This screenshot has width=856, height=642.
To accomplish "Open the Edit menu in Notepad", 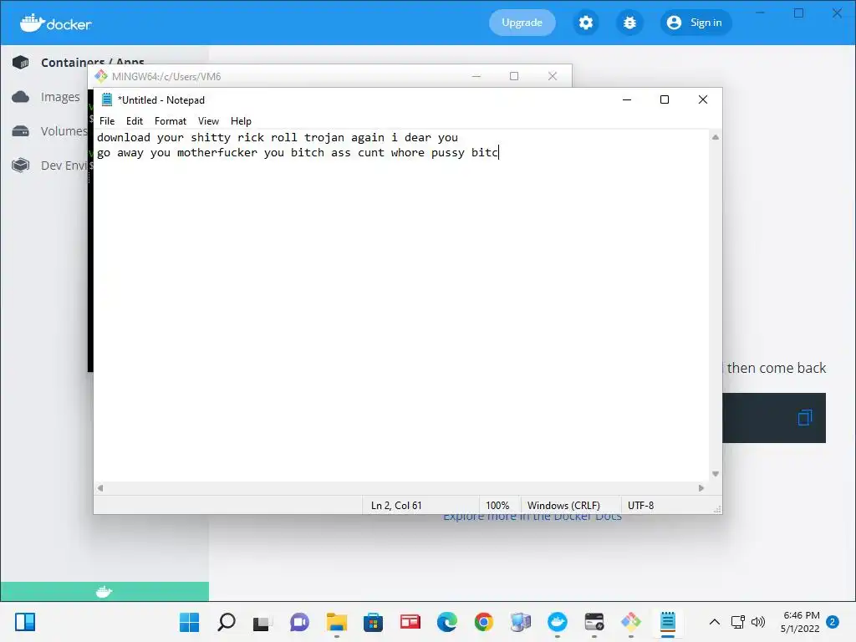I will tap(135, 121).
